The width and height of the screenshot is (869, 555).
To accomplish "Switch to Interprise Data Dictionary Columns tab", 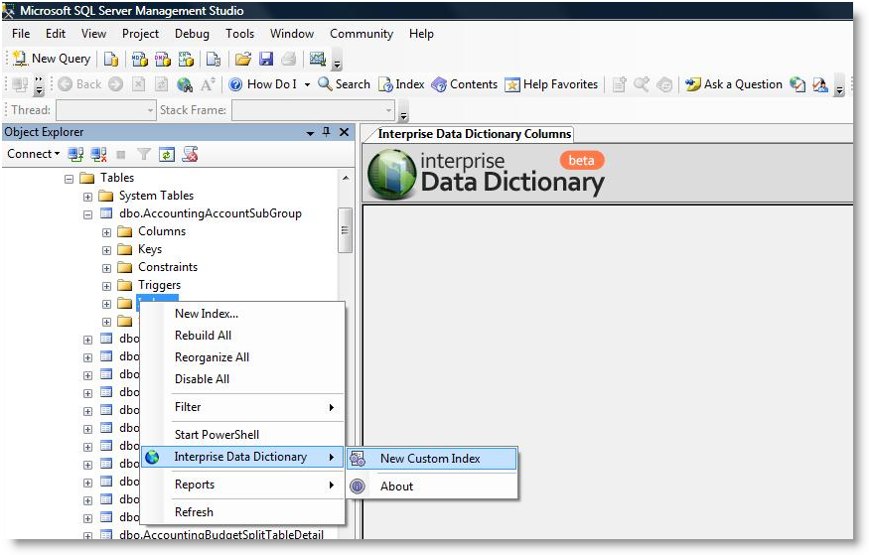I will (x=473, y=134).
